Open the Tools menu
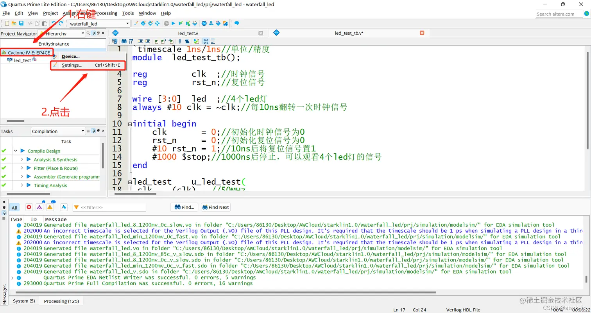 (x=128, y=13)
